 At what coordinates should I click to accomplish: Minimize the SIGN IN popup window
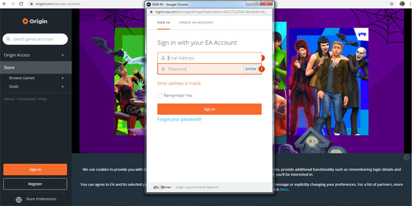point(250,4)
